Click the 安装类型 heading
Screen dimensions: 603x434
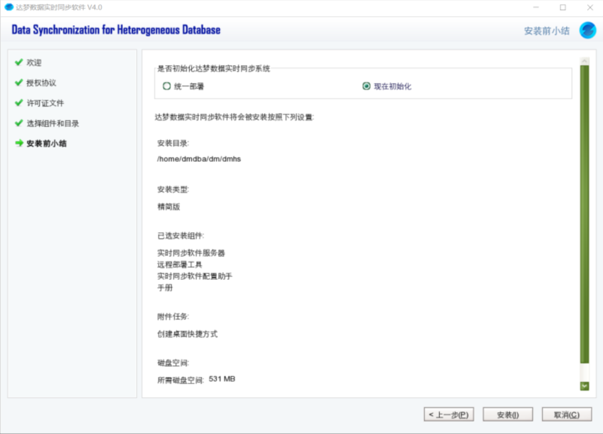pos(173,190)
